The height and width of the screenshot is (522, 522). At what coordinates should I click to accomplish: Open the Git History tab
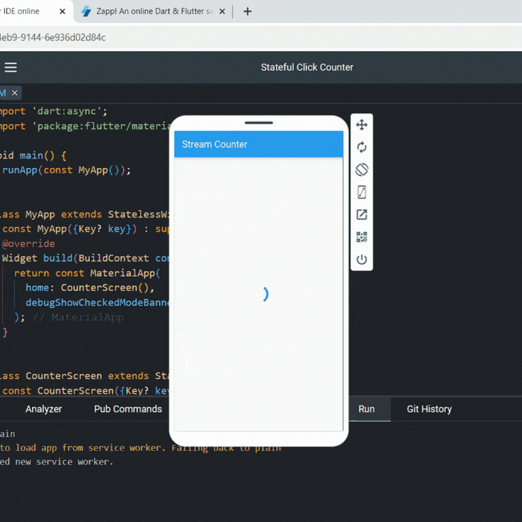pyautogui.click(x=429, y=409)
